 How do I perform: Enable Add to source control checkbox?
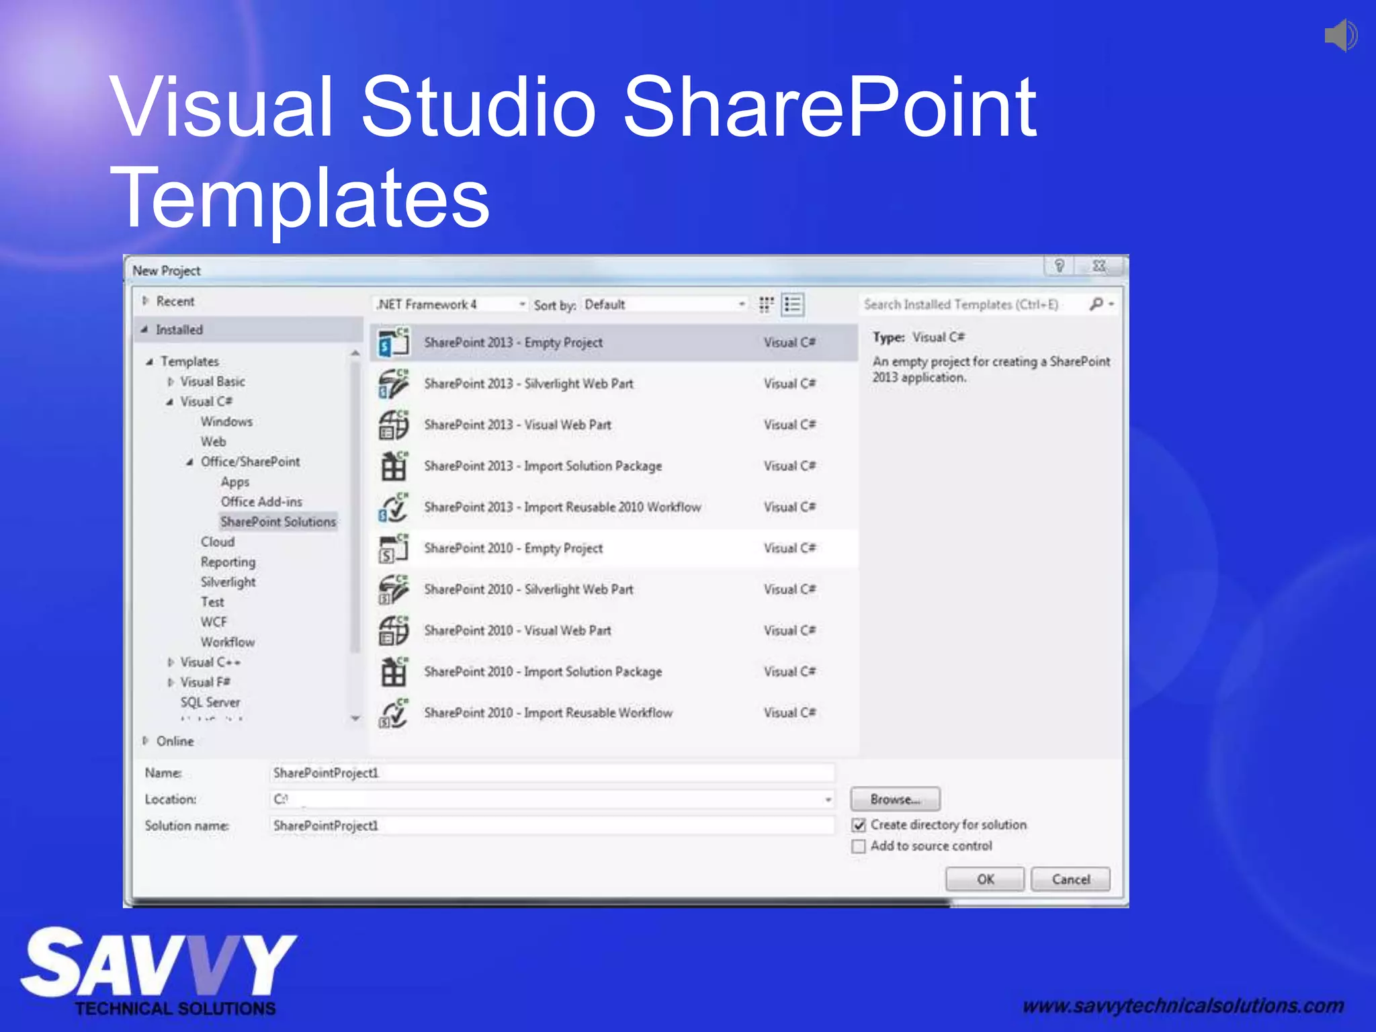[x=859, y=847]
